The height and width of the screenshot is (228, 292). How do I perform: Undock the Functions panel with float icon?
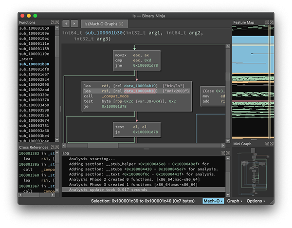point(52,23)
